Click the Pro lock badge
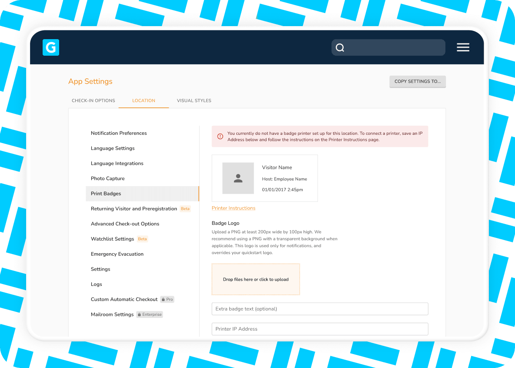This screenshot has width=515, height=368. click(167, 299)
